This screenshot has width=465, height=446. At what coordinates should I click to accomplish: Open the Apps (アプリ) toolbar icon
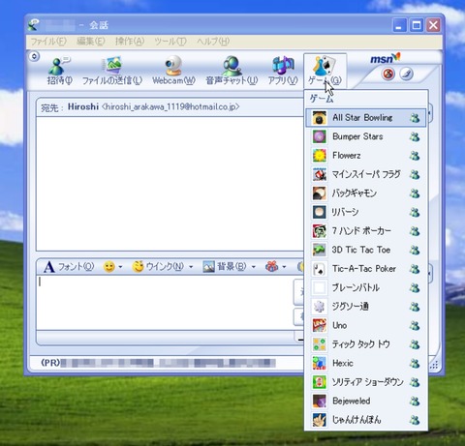pyautogui.click(x=283, y=71)
